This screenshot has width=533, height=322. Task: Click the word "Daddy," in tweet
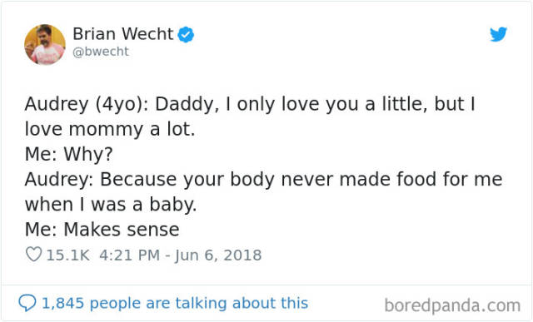pos(187,104)
